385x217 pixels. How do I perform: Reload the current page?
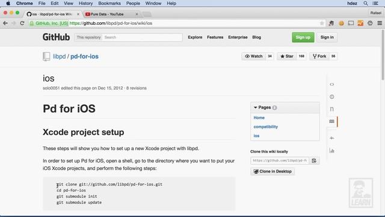point(22,23)
